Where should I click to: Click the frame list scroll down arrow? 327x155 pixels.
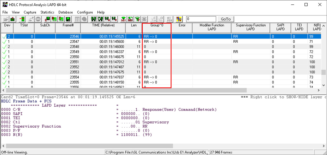coord(324,85)
